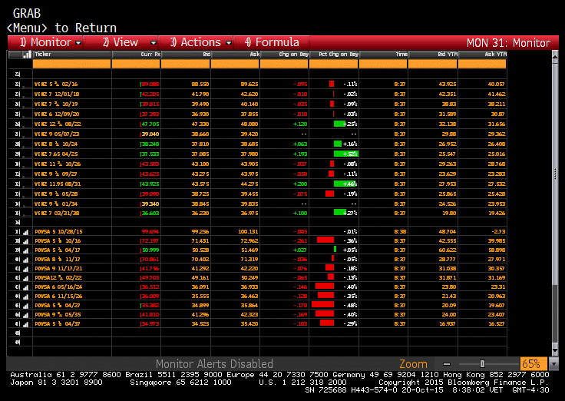Open chart icon for PDVSA 9 ¾ 05/35 row

(25, 315)
